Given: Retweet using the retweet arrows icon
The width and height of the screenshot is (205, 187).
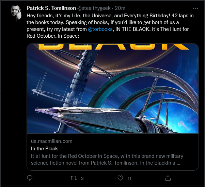Looking at the screenshot, I should pyautogui.click(x=74, y=178).
